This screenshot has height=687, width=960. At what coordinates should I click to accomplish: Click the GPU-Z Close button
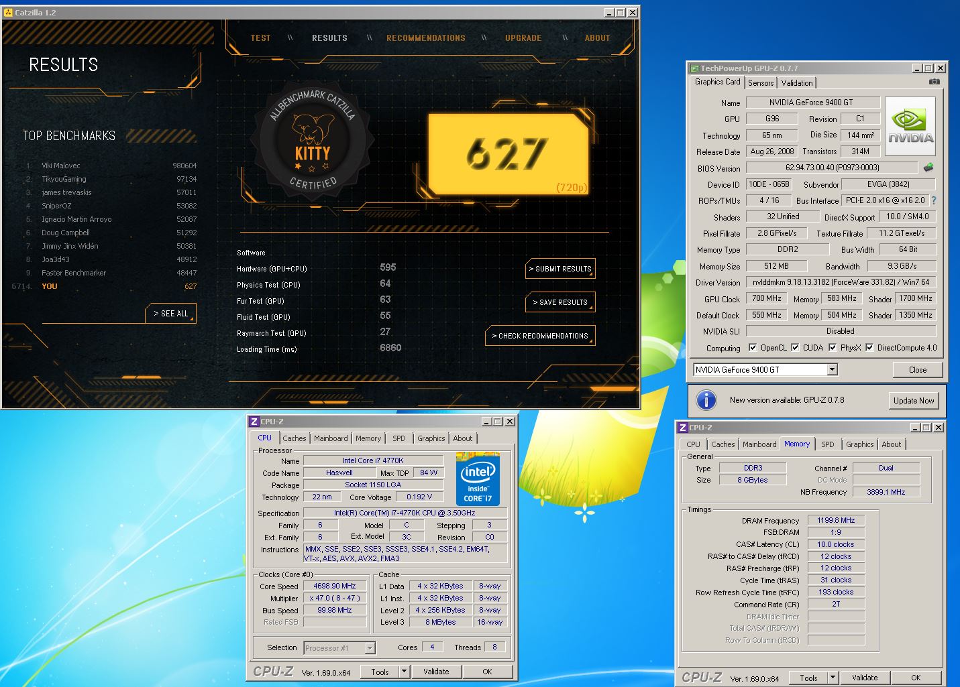[918, 370]
